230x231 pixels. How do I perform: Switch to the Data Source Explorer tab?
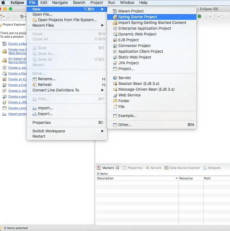tap(185, 168)
